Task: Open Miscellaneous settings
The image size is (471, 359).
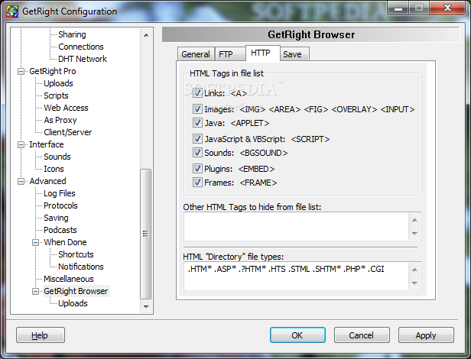Action: (x=69, y=279)
